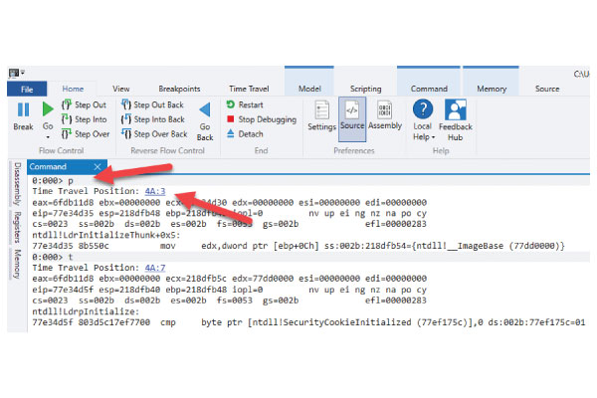
Task: Click the Detach icon
Action: coord(231,134)
